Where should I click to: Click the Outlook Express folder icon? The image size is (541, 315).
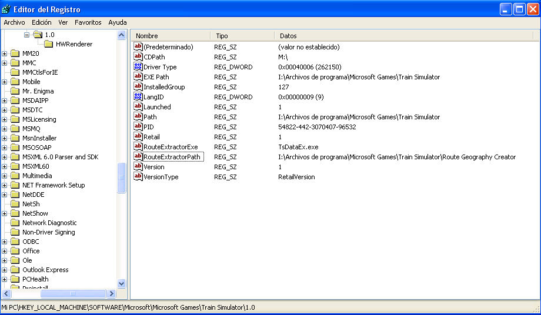point(15,270)
